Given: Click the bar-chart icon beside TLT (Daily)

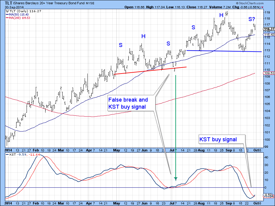Looking at the screenshot, I should point(7,11).
